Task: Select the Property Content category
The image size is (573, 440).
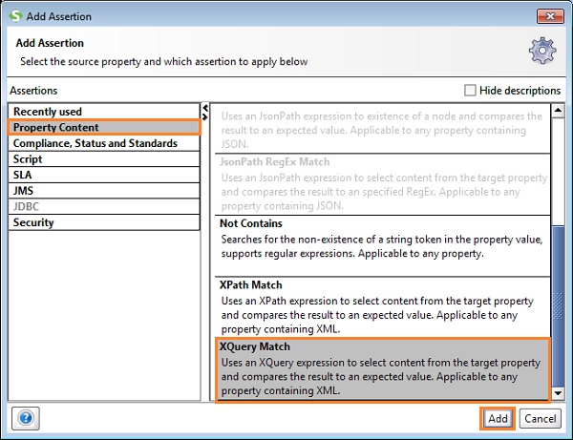Action: click(104, 127)
